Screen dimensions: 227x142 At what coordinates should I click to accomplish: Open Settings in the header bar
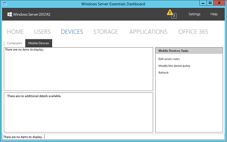click(194, 14)
